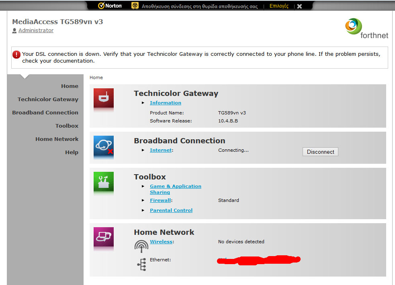Click the Toolbox section heading
The width and height of the screenshot is (395, 285).
[149, 177]
